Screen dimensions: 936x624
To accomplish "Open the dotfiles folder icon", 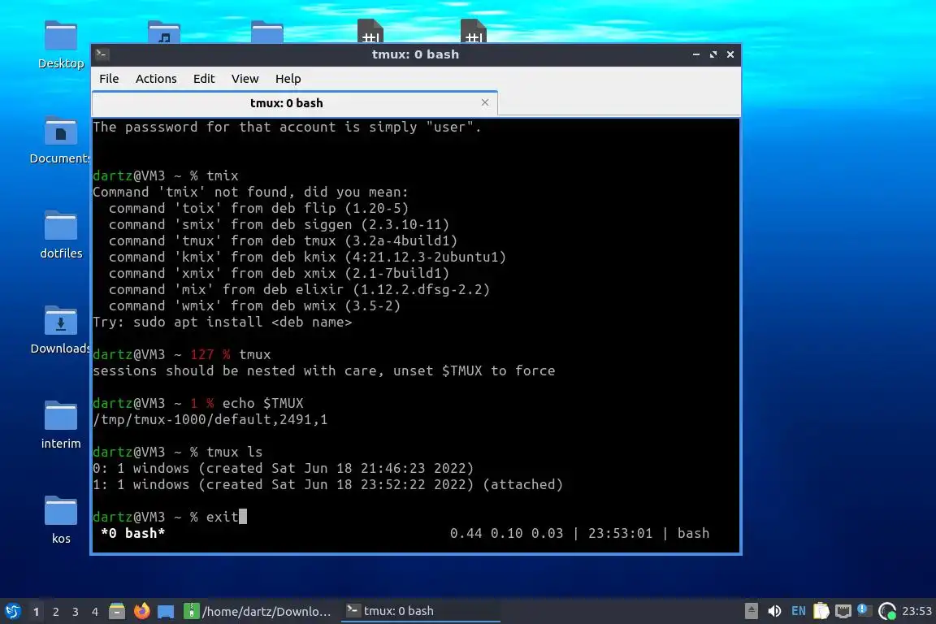I will coord(61,236).
